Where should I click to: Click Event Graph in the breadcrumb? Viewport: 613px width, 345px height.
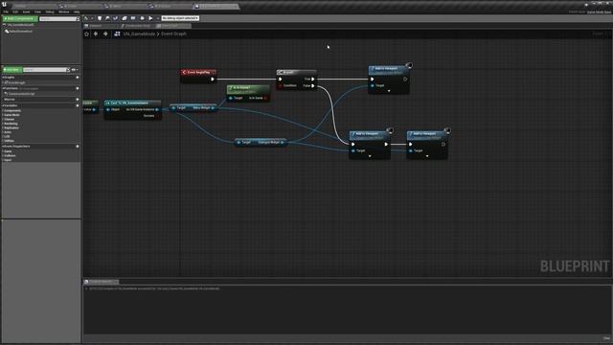pyautogui.click(x=173, y=34)
